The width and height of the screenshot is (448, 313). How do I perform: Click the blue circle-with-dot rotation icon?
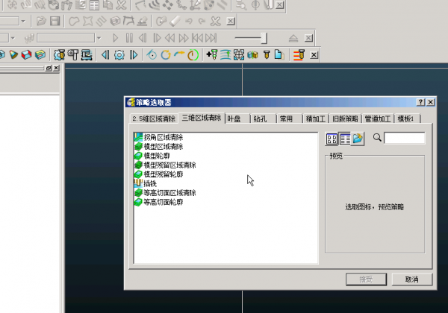152,54
